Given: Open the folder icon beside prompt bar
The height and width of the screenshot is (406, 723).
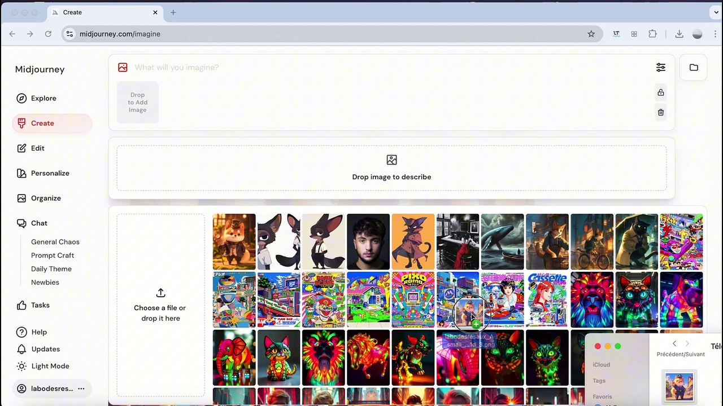Looking at the screenshot, I should 694,67.
